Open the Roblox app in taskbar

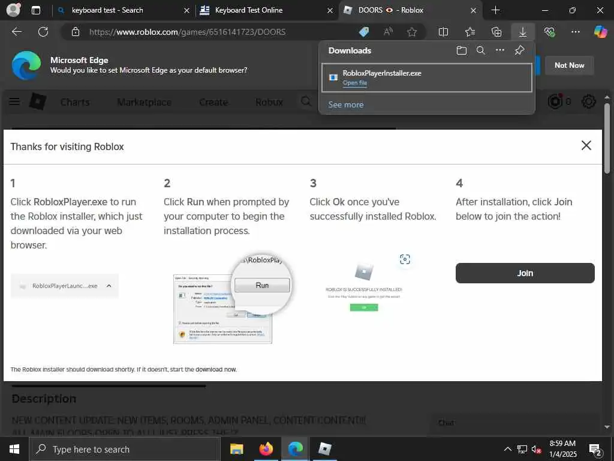click(x=324, y=449)
